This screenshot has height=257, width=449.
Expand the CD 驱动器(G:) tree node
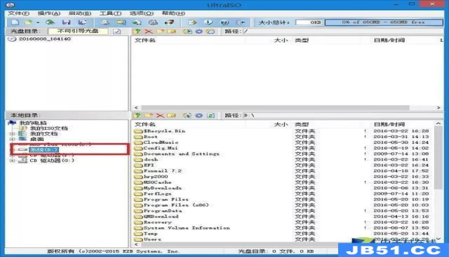(12, 161)
